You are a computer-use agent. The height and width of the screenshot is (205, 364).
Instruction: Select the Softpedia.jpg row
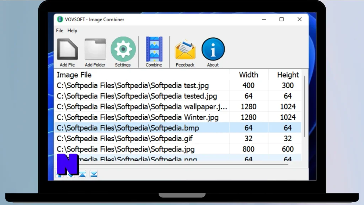coord(178,149)
